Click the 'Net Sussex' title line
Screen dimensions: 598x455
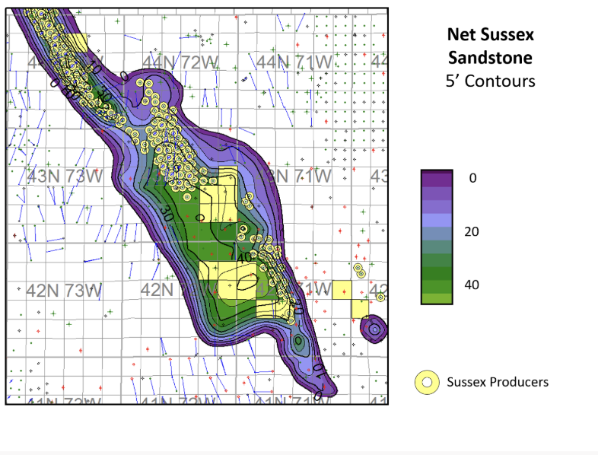click(x=490, y=34)
